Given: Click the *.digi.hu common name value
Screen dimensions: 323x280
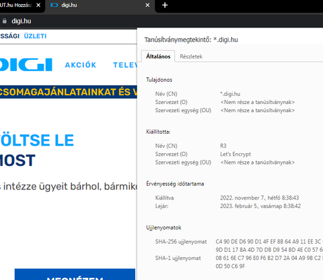Looking at the screenshot, I should point(230,94).
